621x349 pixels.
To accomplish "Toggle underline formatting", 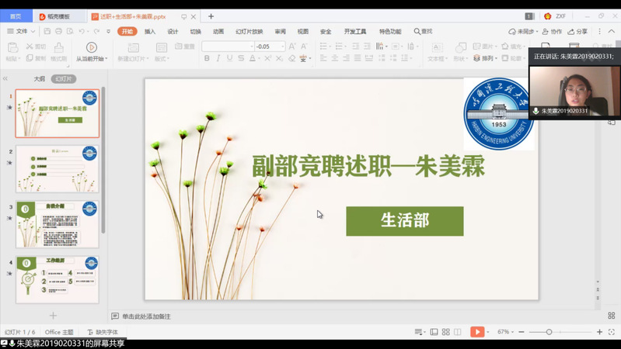I will tap(230, 58).
